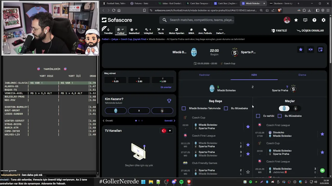Open File Explorer from the taskbar
Image resolution: width=332 pixels, height=186 pixels.
[151, 182]
